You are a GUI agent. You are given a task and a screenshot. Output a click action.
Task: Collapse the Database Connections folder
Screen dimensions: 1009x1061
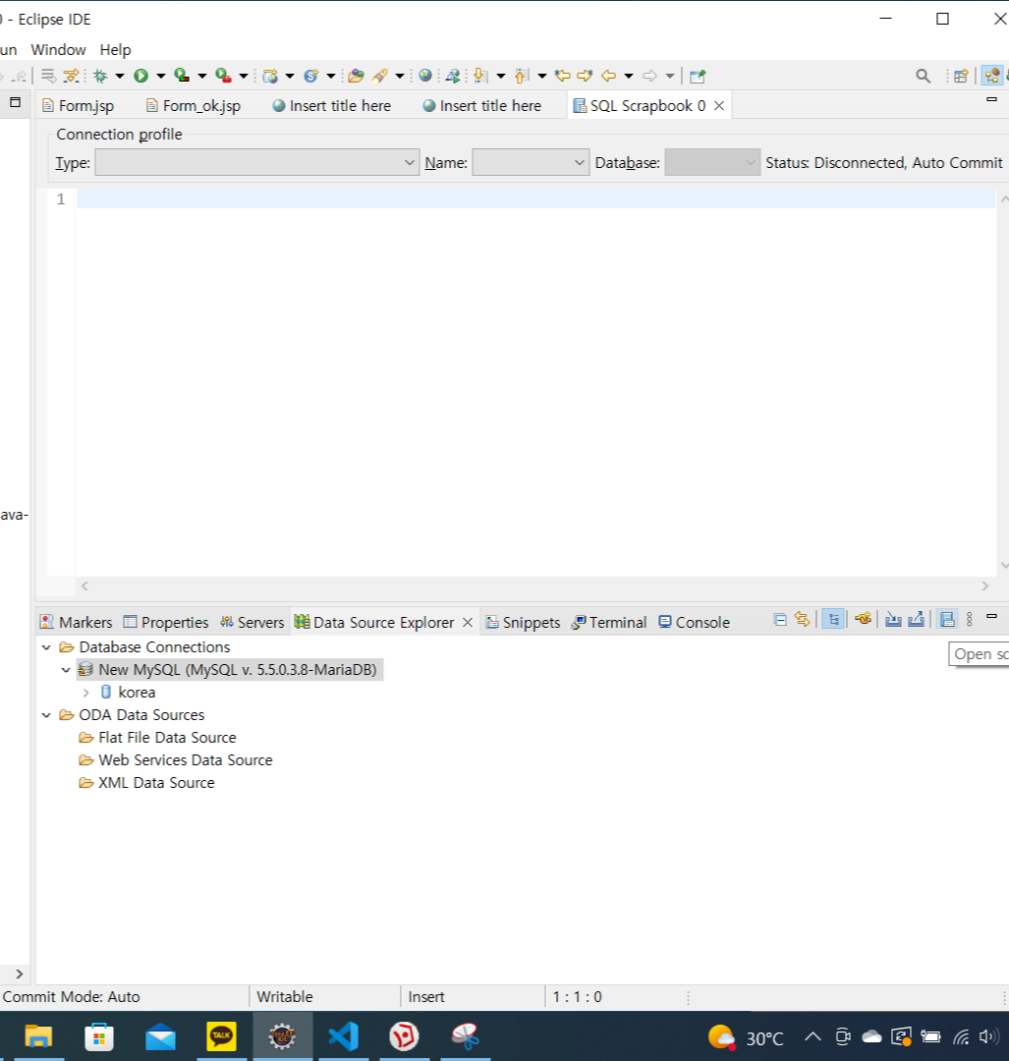(47, 647)
